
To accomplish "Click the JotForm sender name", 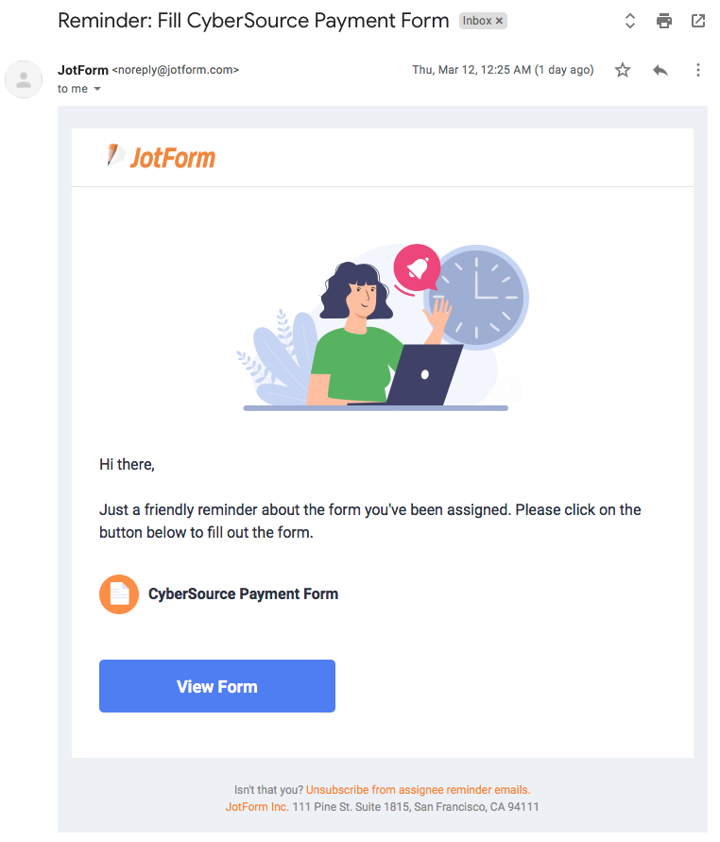I will click(83, 70).
